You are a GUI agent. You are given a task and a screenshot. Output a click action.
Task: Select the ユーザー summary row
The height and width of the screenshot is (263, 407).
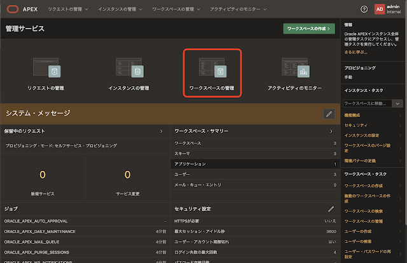coord(255,174)
